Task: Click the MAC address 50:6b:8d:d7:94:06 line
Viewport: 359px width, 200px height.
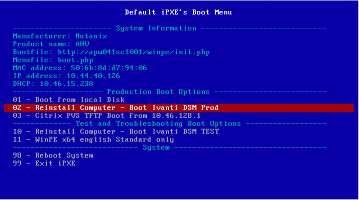Action: point(80,68)
